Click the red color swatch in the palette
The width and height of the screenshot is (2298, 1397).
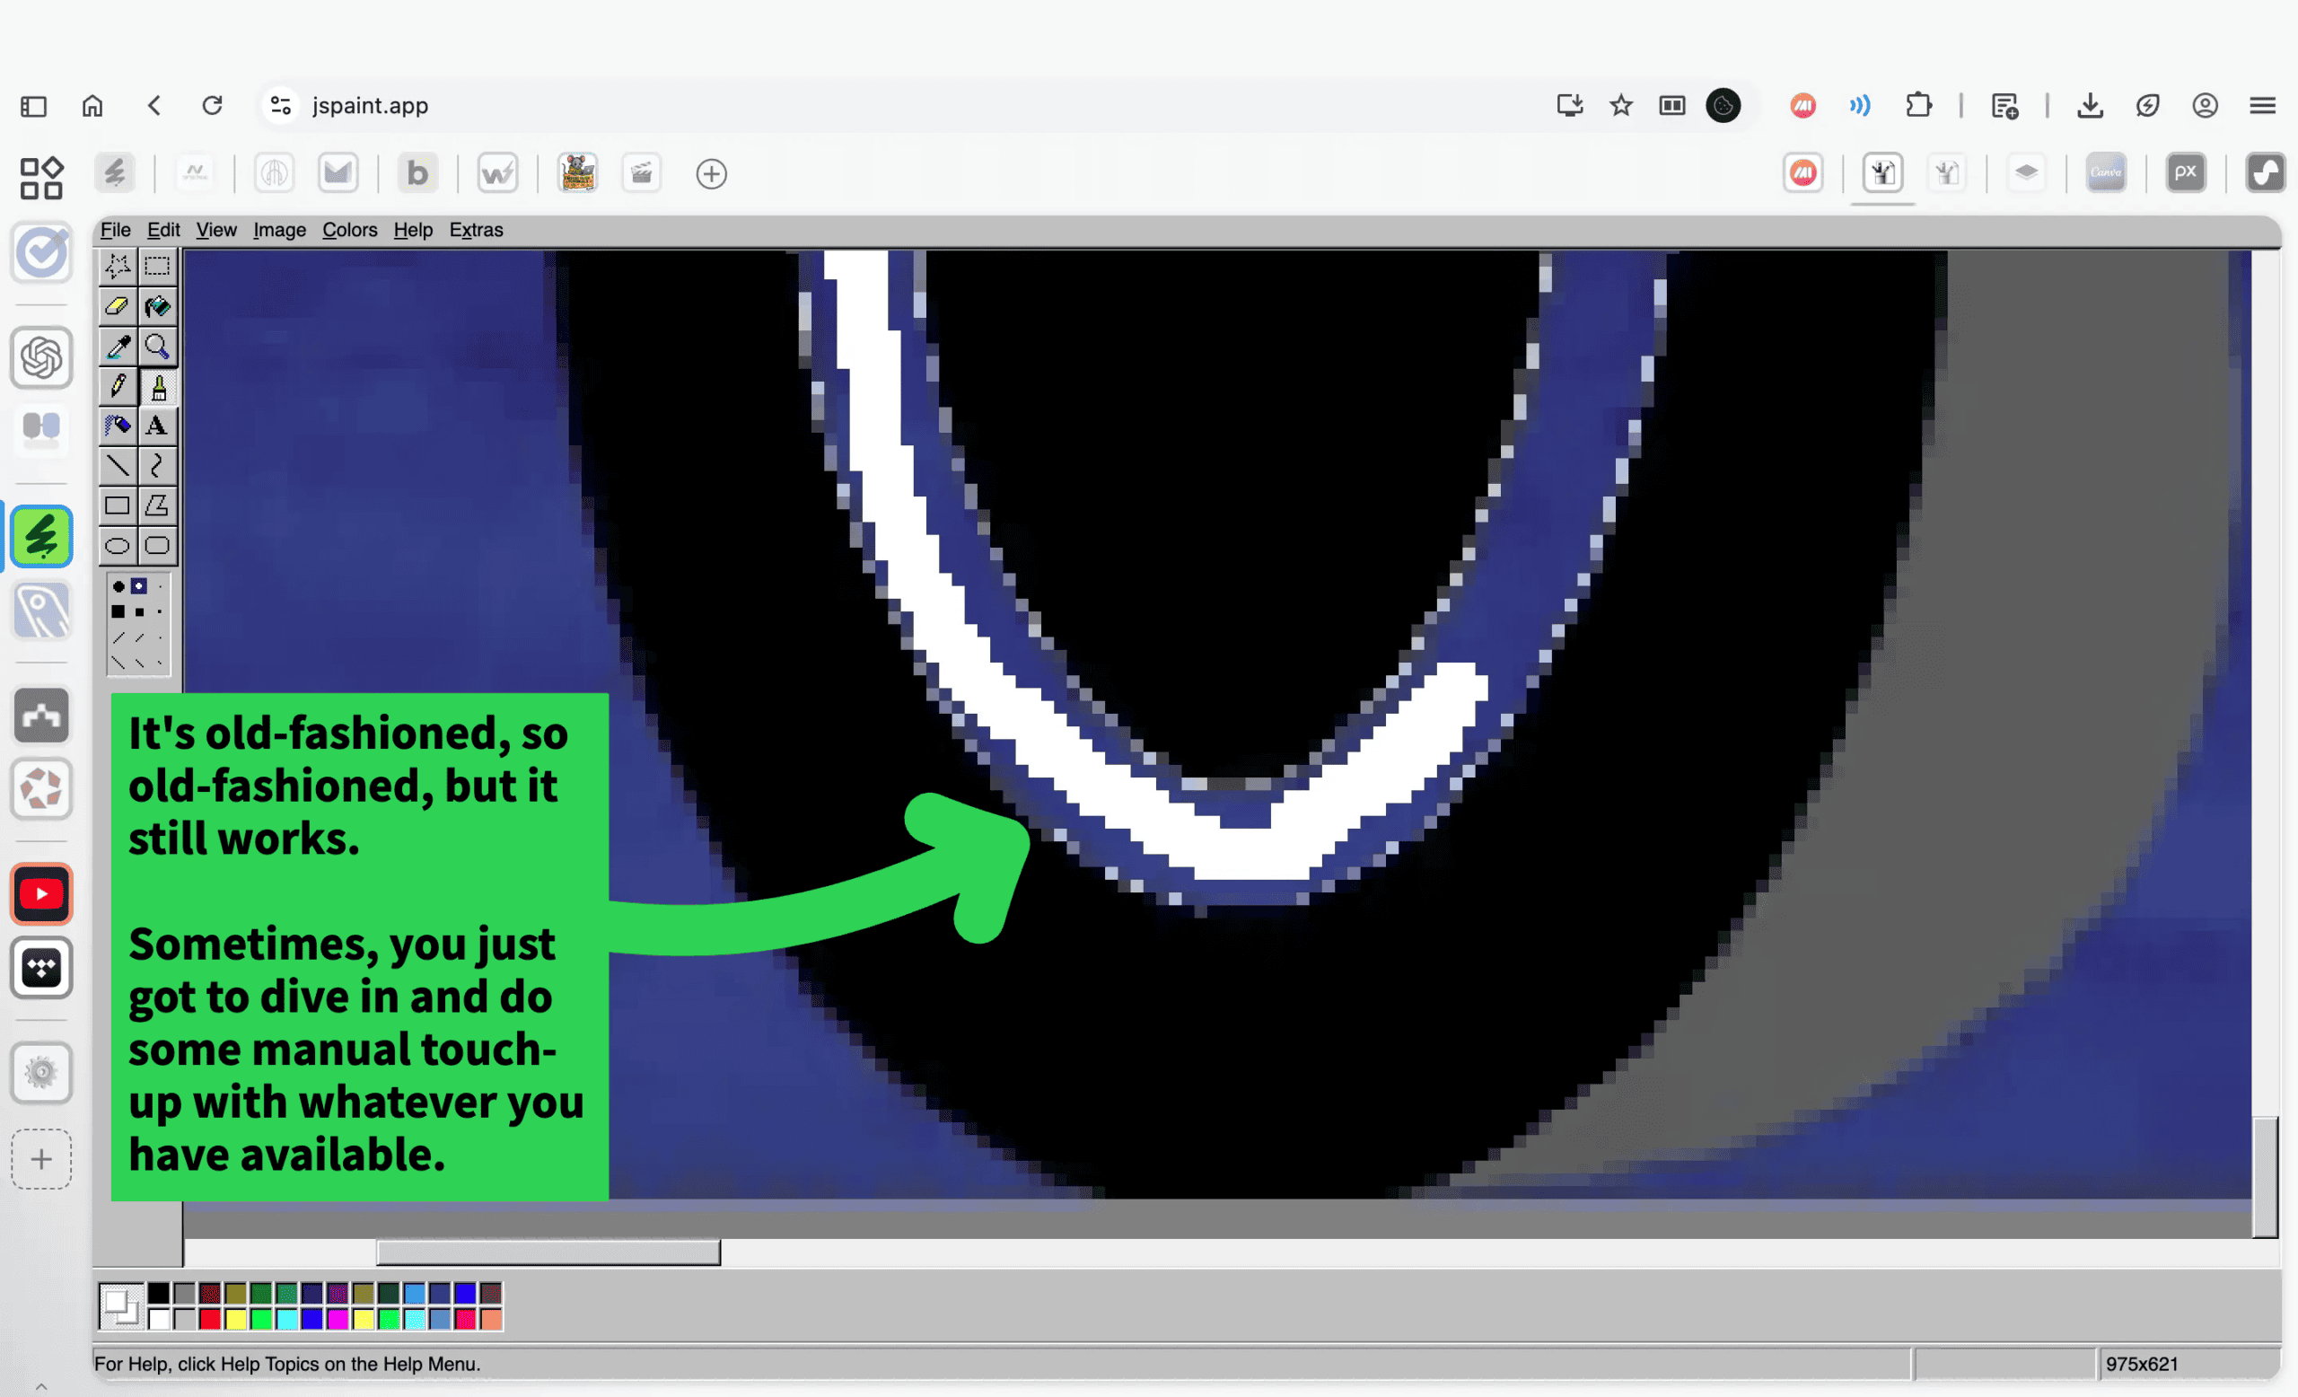click(210, 1319)
